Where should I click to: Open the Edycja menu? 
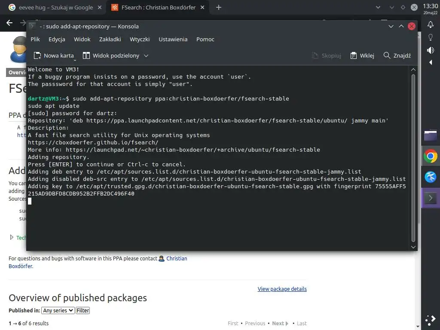click(x=57, y=39)
